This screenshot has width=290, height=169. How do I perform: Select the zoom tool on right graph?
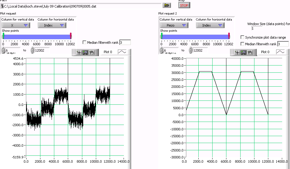pyautogui.click(x=244, y=52)
